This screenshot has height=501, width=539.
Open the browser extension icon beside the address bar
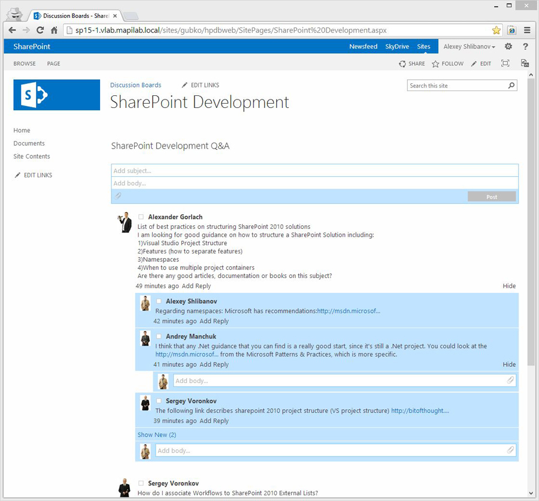[512, 31]
